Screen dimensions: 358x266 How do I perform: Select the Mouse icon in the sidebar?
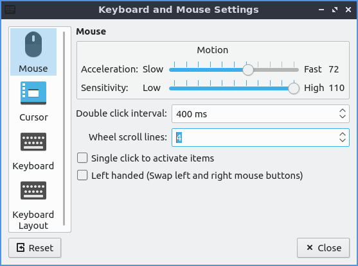(33, 44)
